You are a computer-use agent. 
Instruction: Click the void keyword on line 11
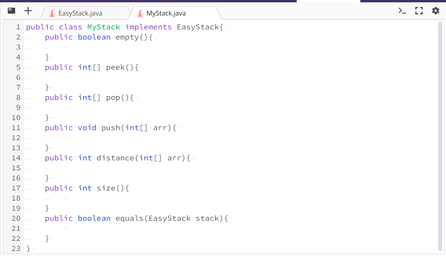tap(87, 127)
